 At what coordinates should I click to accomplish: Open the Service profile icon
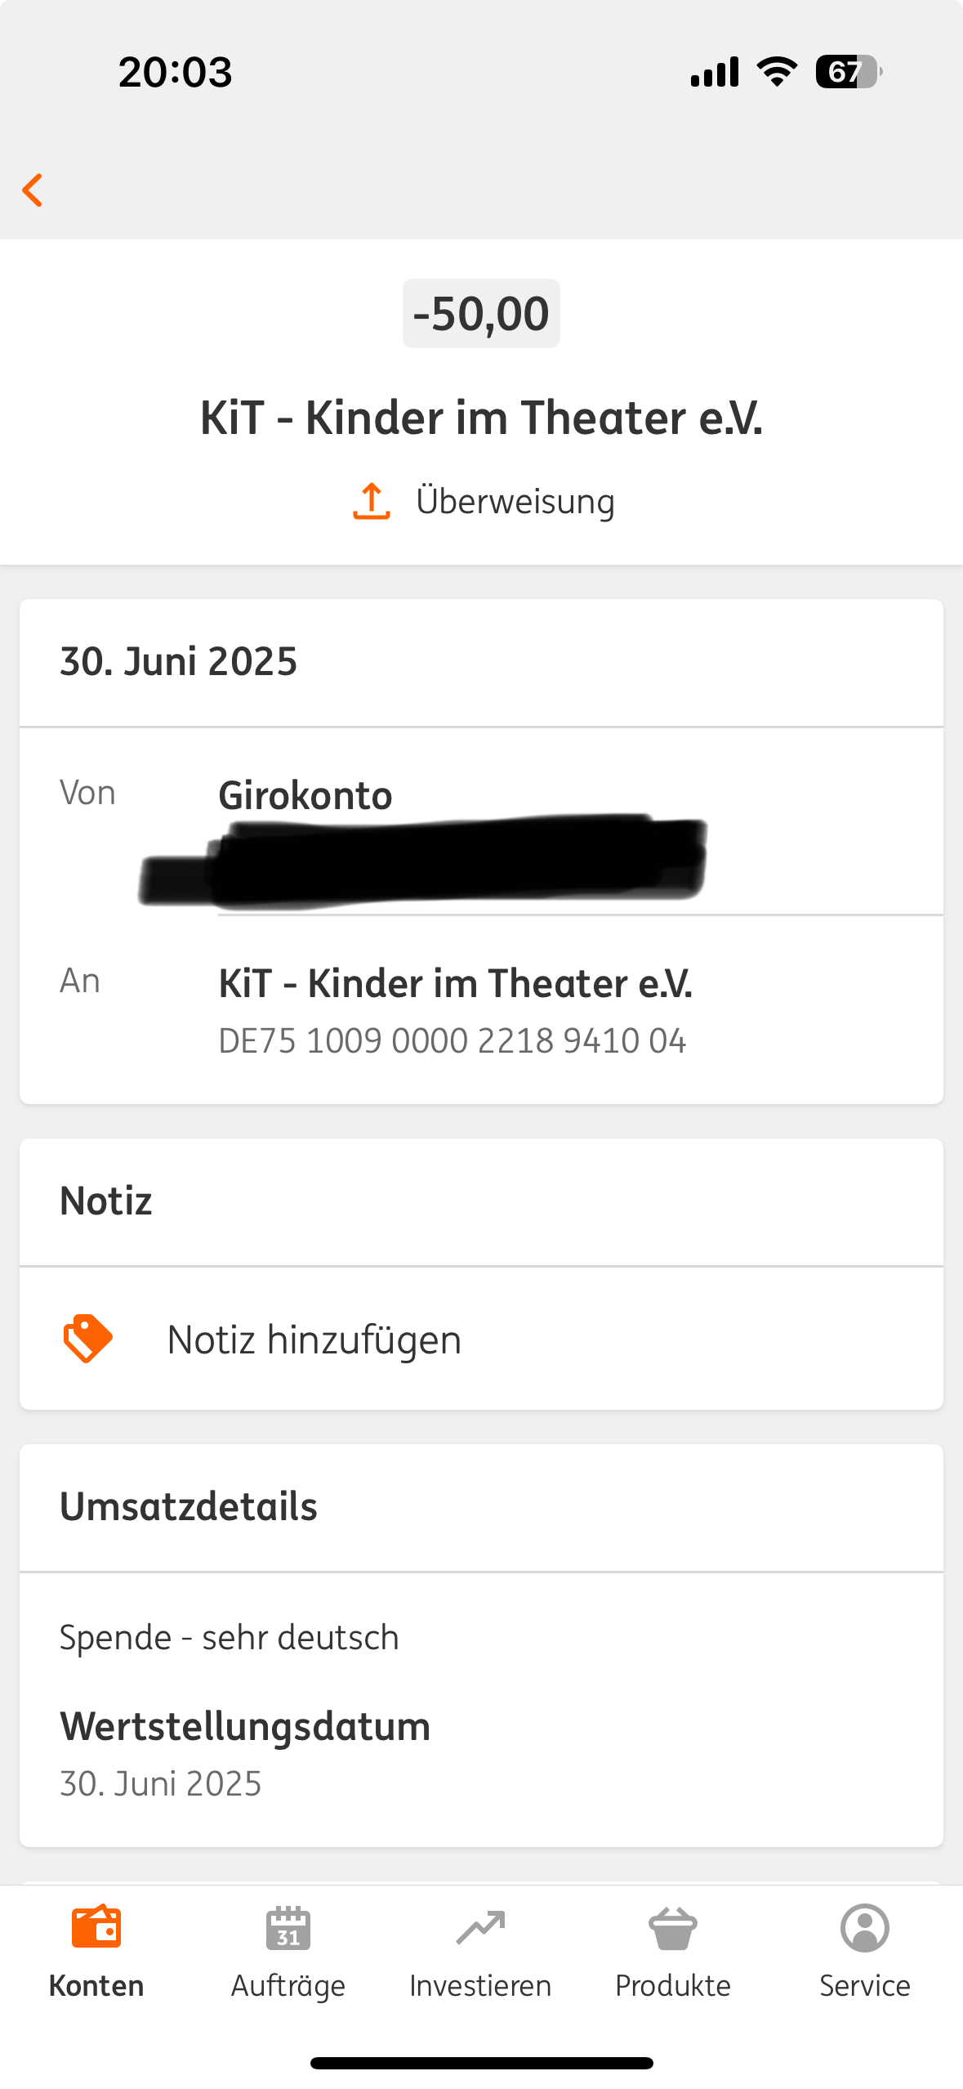865,1928
